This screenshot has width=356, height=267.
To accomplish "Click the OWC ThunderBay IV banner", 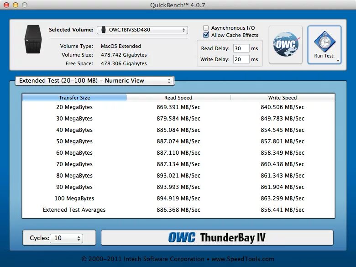I will 217,237.
